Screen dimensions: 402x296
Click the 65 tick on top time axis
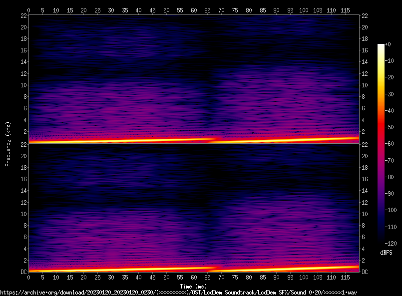[x=207, y=9]
